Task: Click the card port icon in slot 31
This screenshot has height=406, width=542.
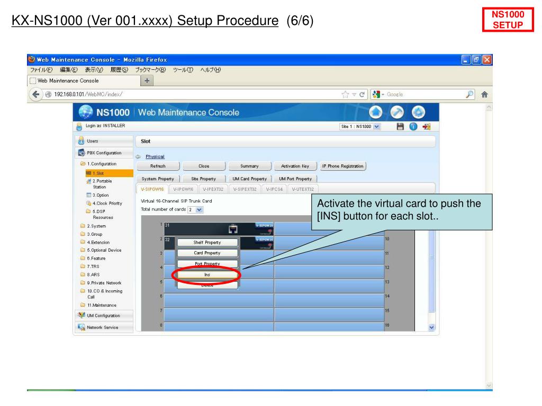Action: click(233, 229)
